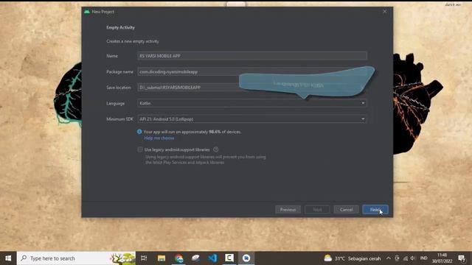Open the network status tray icon
The height and width of the screenshot is (265, 472).
(x=406, y=258)
